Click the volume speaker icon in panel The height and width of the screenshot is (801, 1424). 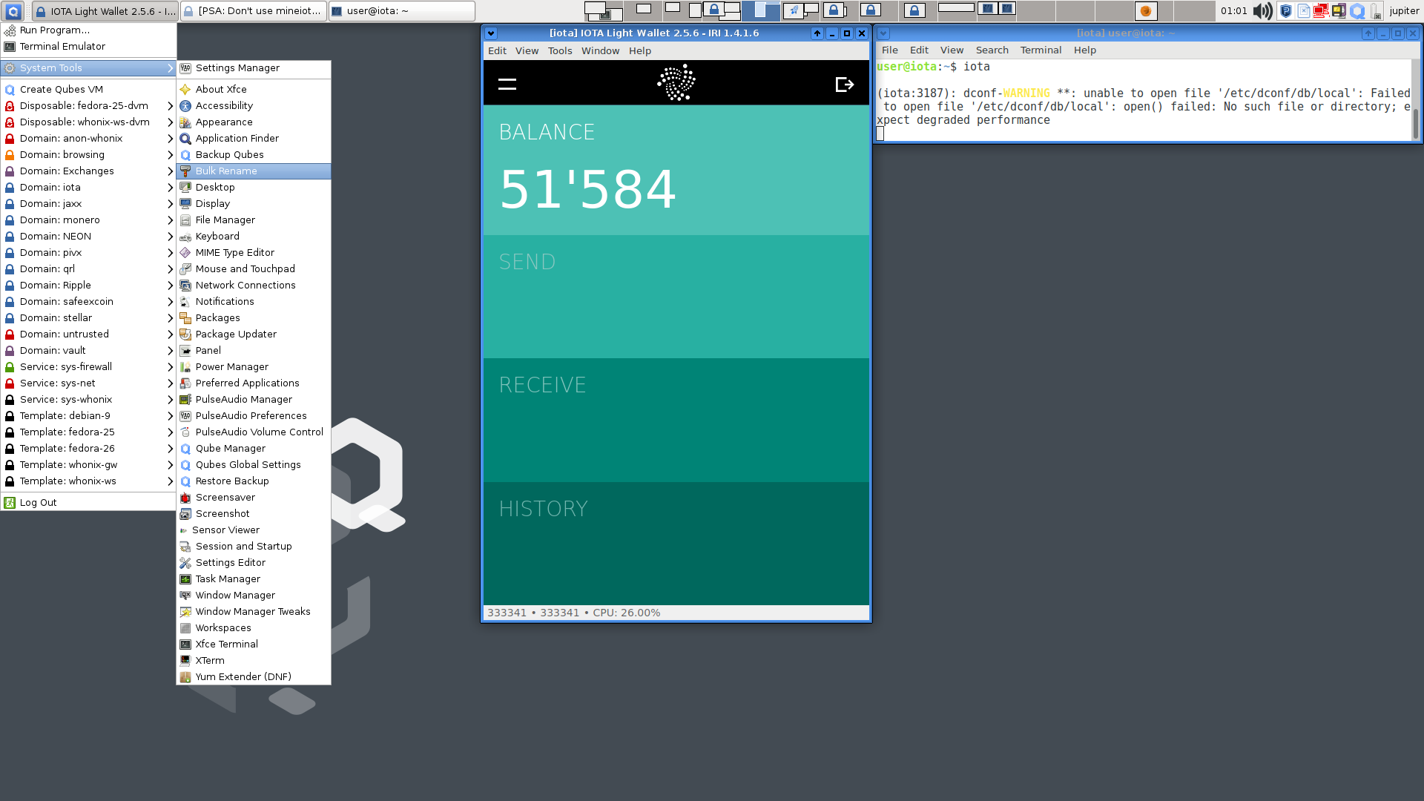click(x=1262, y=11)
